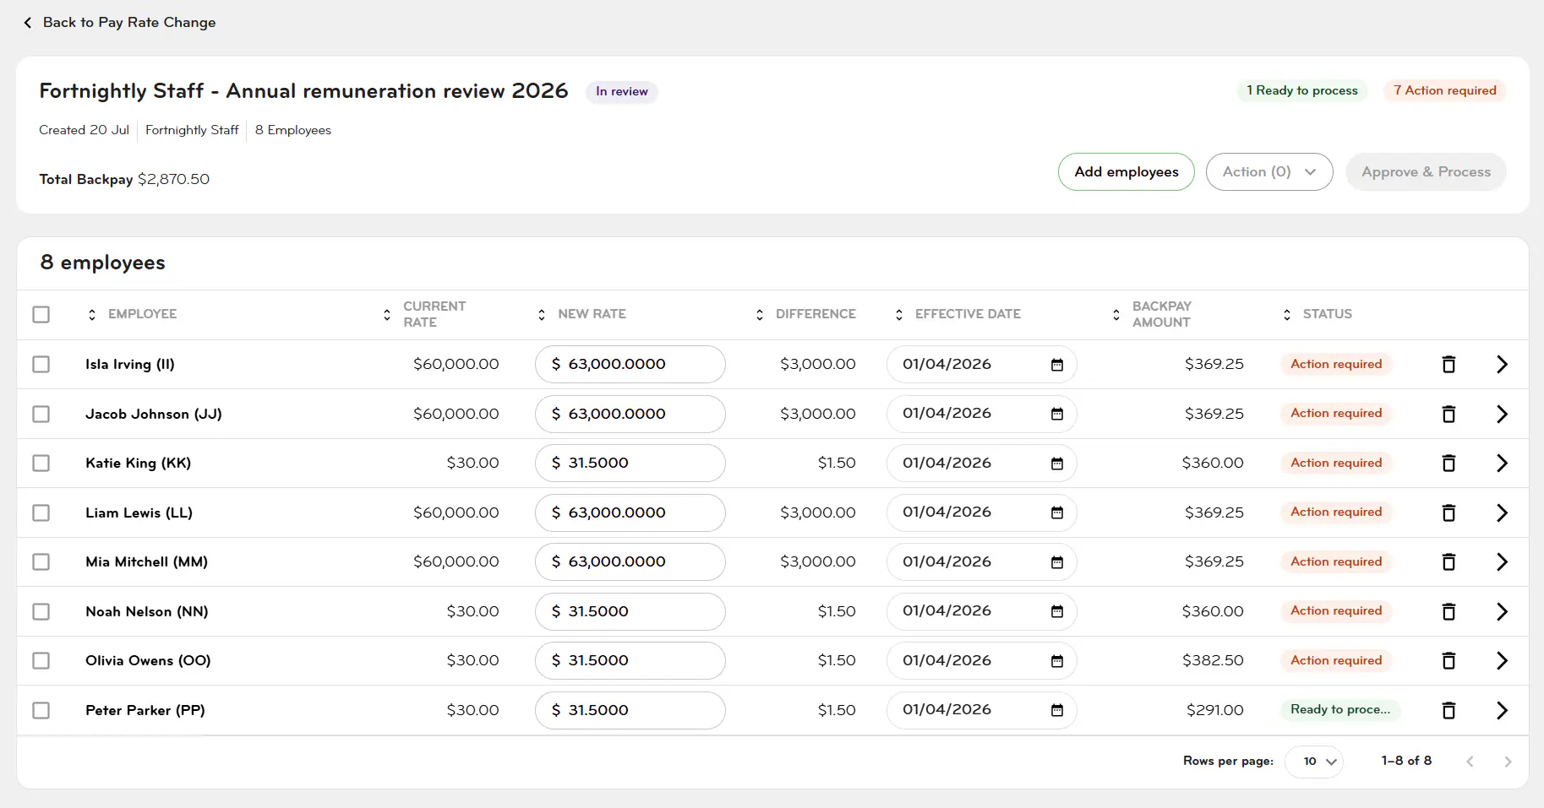Edit Isla Irving's new rate field

pyautogui.click(x=630, y=364)
